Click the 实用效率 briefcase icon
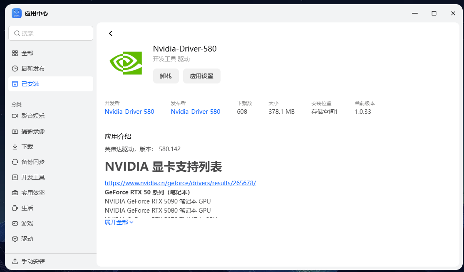Viewport: 464px width, 272px height. coord(15,193)
